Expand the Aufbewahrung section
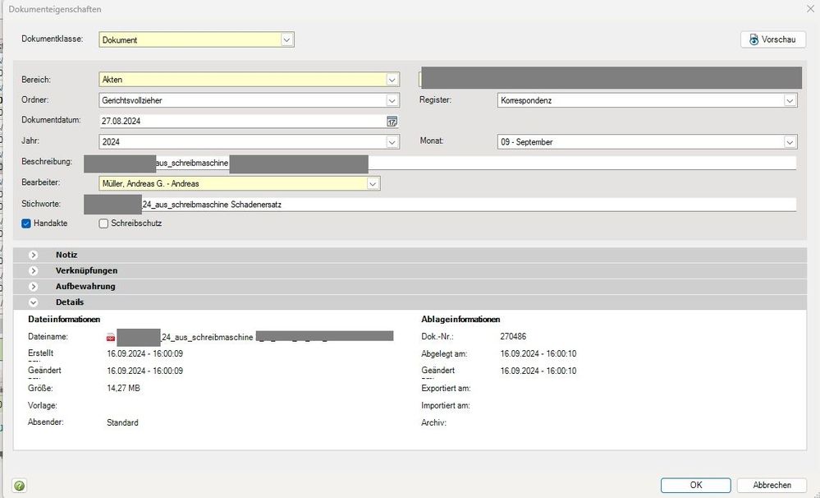The width and height of the screenshot is (820, 498). pos(34,286)
